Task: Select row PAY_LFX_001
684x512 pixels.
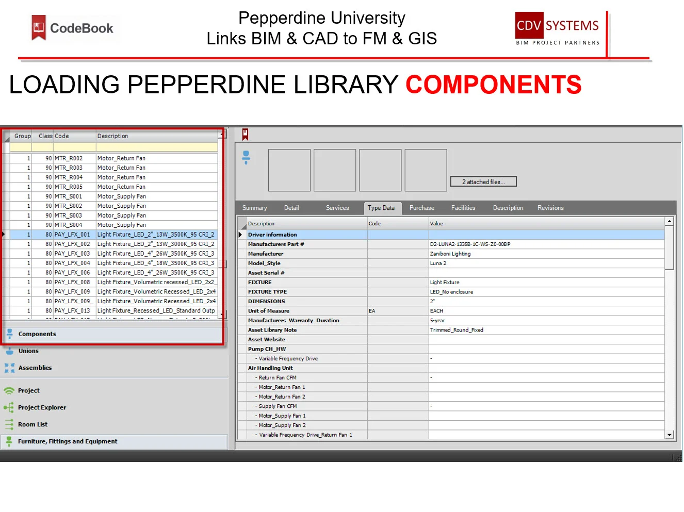Action: pyautogui.click(x=113, y=235)
